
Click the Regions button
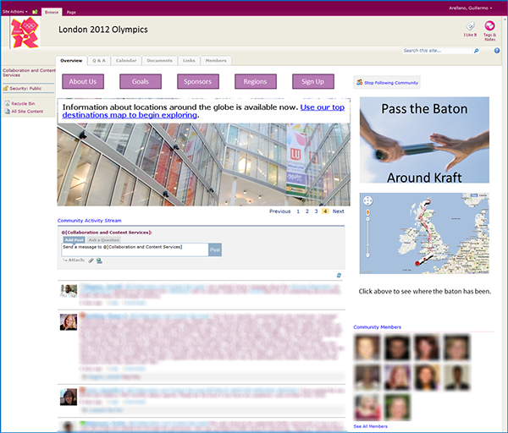(x=256, y=81)
